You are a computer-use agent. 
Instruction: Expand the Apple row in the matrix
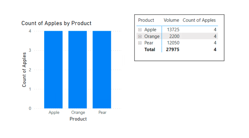tap(140, 30)
